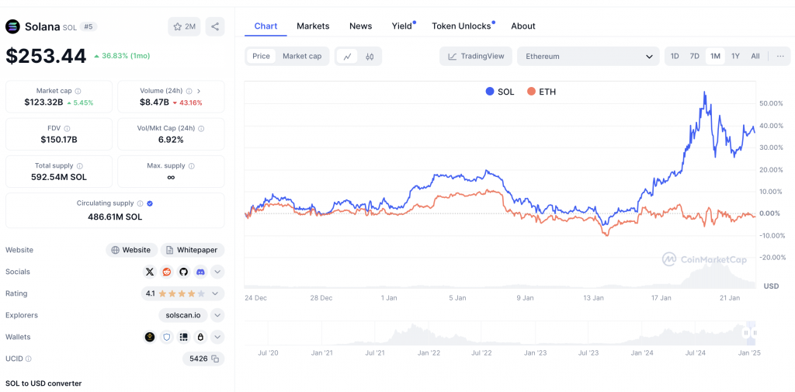Image resolution: width=795 pixels, height=392 pixels.
Task: Click the left range slider handle
Action: 746,333
